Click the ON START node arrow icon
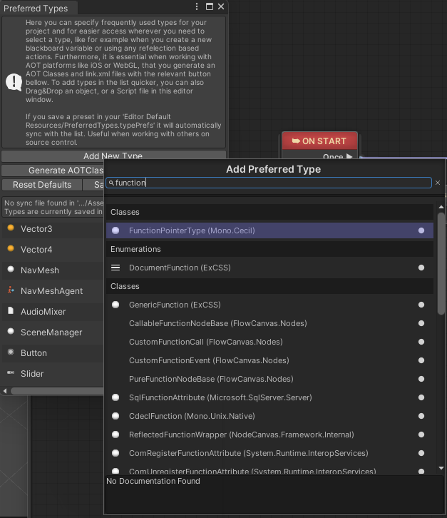Viewport: 447px width, 518px height. tap(296, 141)
